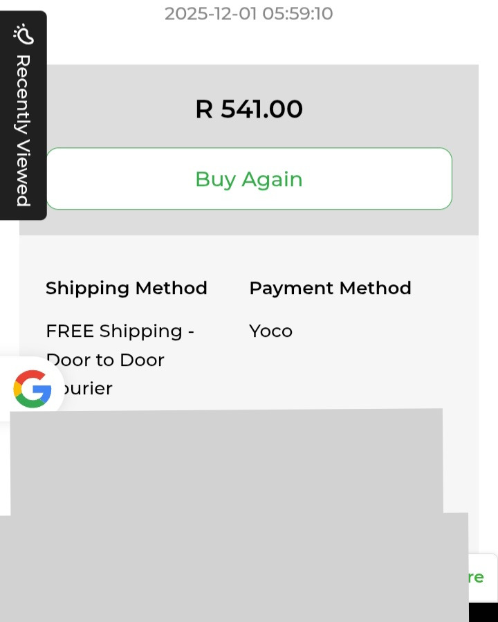Click the Shipping Method heading
Viewport: 498px width, 622px height.
(x=127, y=288)
